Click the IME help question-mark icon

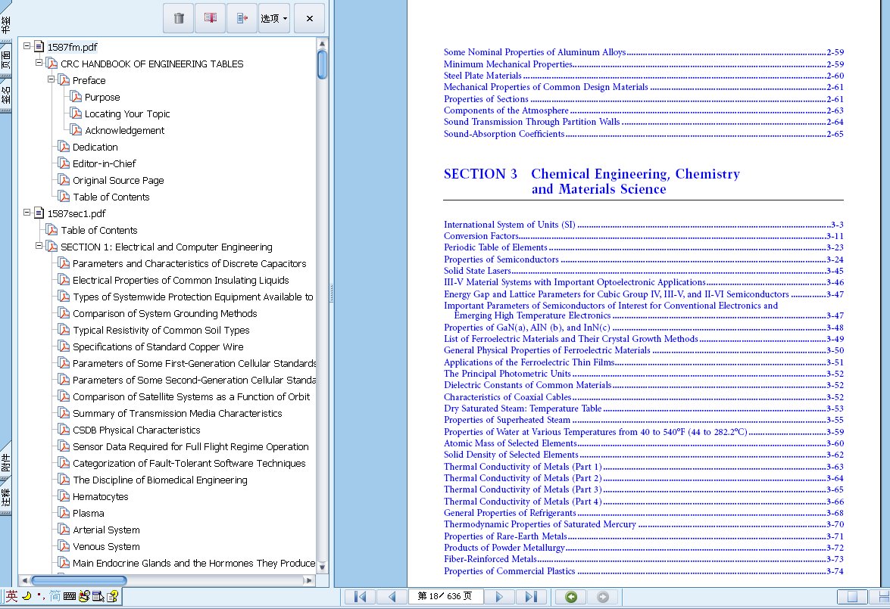click(112, 596)
